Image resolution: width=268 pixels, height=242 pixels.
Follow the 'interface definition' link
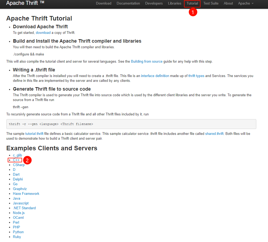point(155,76)
